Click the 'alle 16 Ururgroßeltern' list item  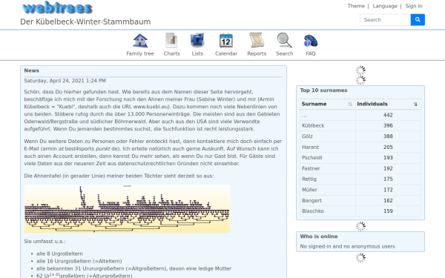click(79, 261)
